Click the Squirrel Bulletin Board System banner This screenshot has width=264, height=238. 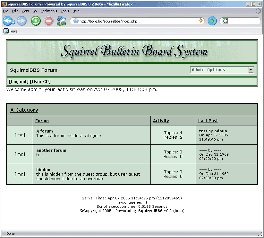pyautogui.click(x=132, y=51)
